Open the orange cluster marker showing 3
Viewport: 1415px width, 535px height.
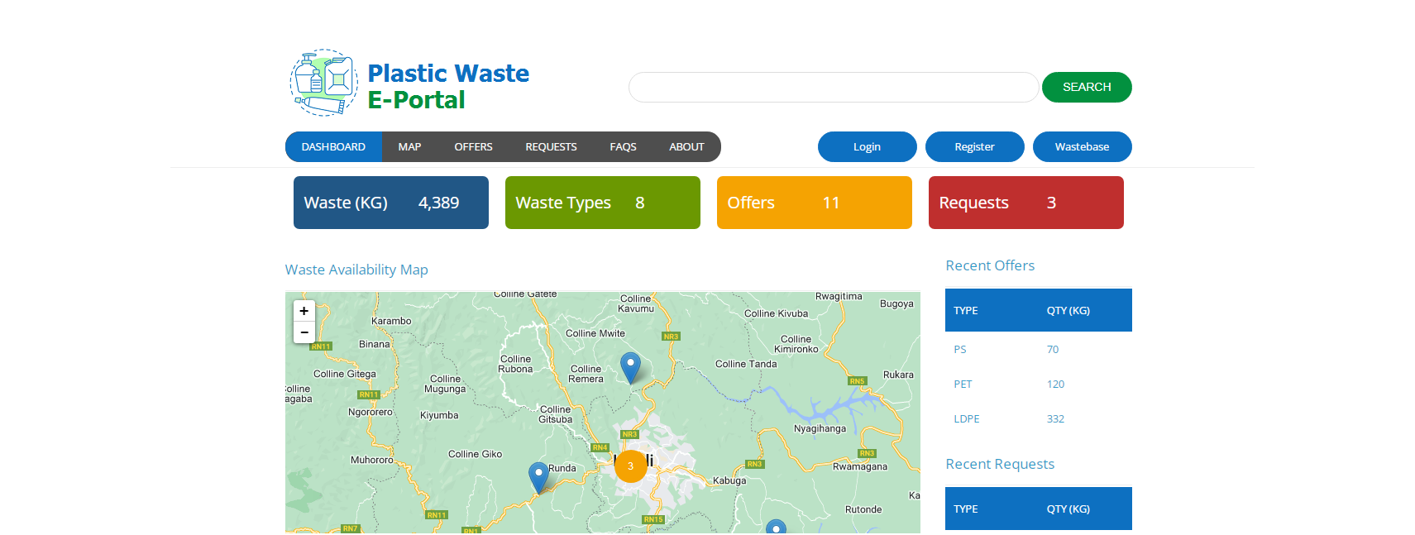(630, 466)
